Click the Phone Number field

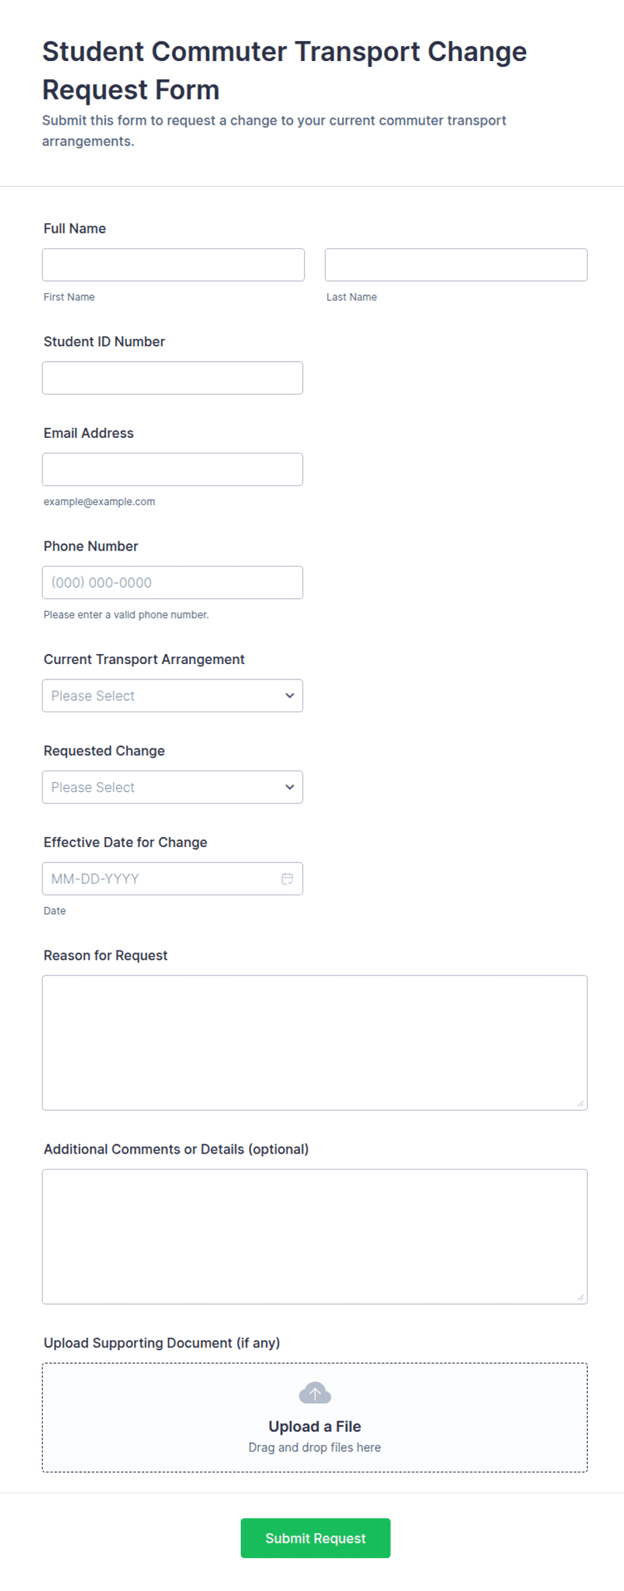coord(172,582)
